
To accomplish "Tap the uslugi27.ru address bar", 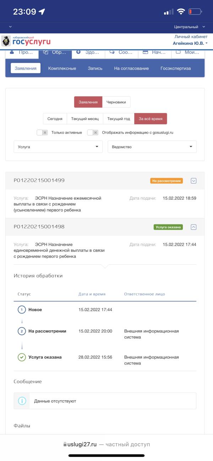I will coord(106,444).
